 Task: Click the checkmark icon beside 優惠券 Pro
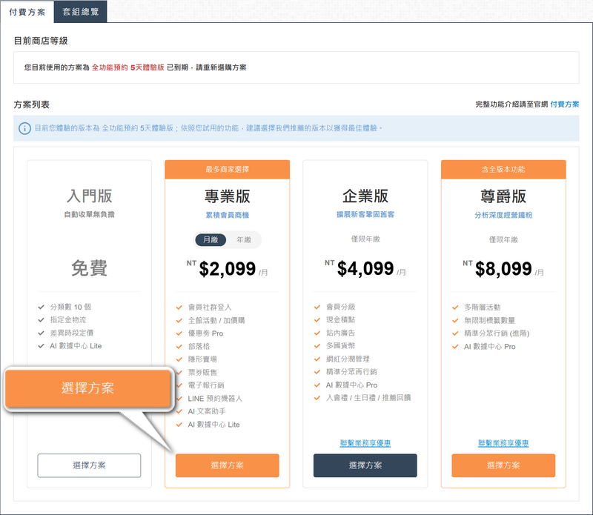click(179, 333)
